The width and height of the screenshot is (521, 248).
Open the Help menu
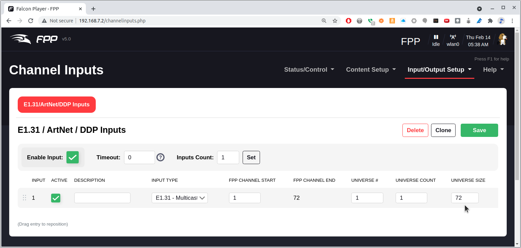point(493,70)
